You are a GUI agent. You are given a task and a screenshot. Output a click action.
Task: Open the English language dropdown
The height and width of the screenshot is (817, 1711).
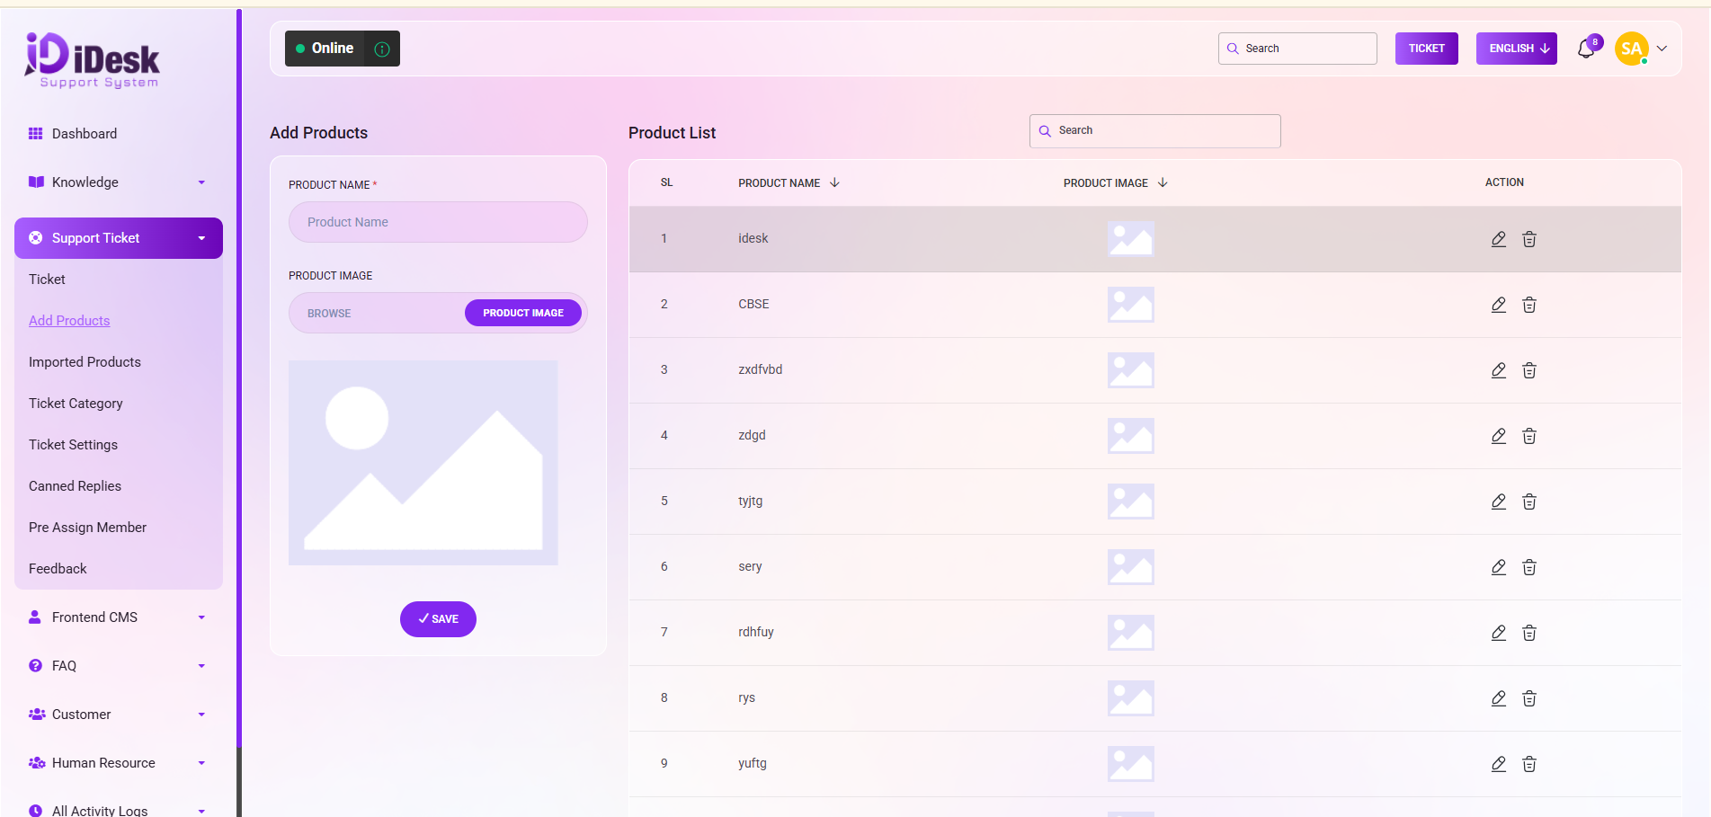[x=1516, y=49]
